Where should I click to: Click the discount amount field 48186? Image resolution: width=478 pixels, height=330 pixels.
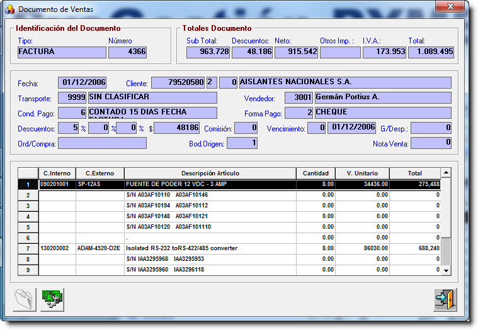(177, 128)
